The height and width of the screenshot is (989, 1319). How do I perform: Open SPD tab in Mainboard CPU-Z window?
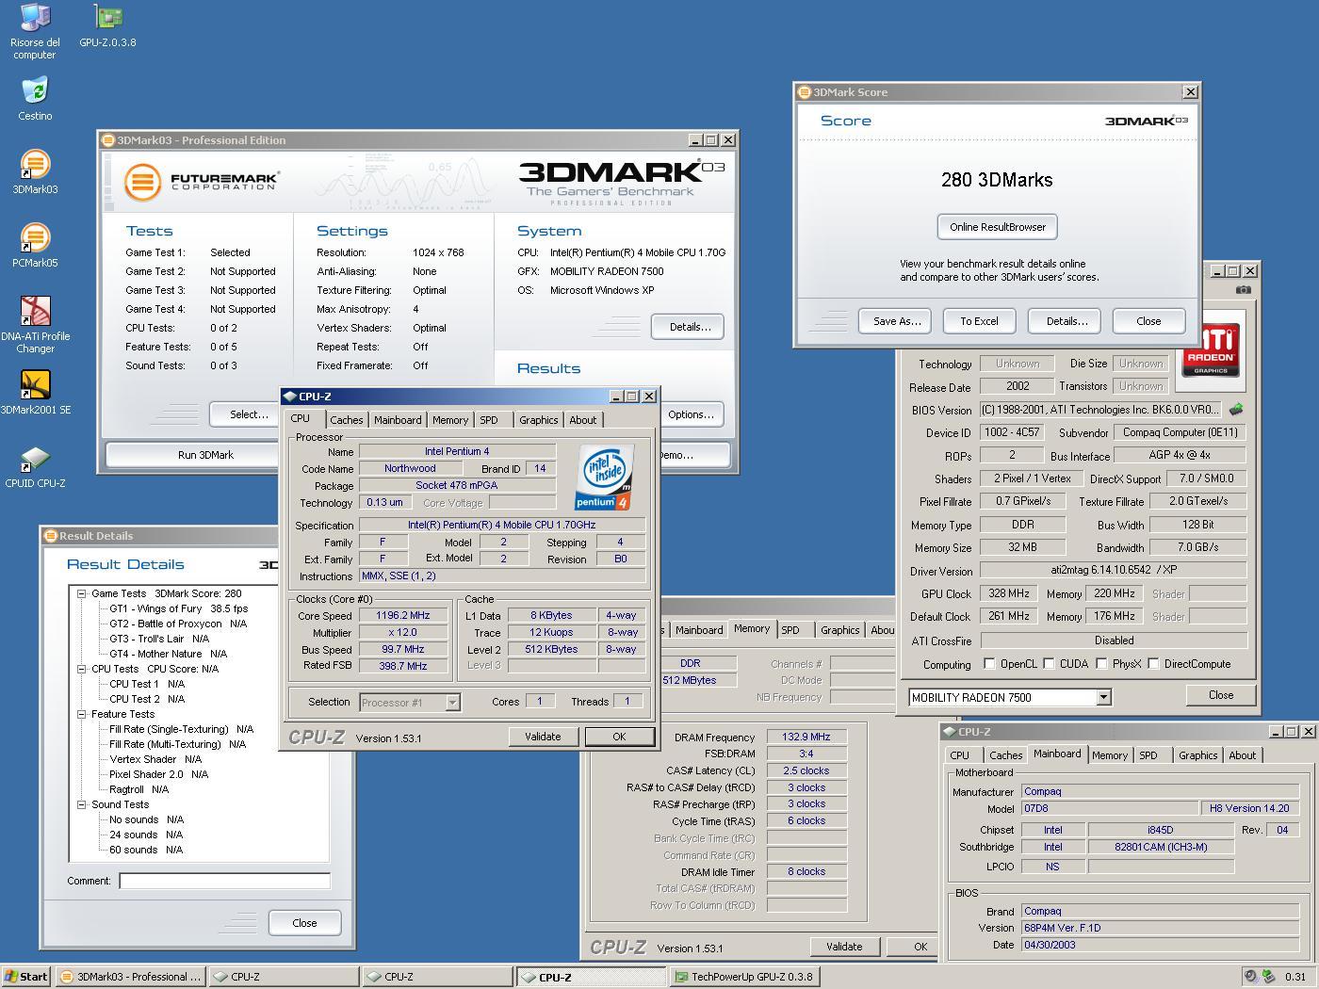click(1148, 755)
